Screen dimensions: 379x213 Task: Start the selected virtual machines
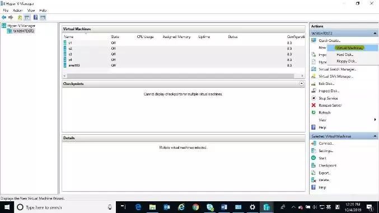tap(322, 158)
